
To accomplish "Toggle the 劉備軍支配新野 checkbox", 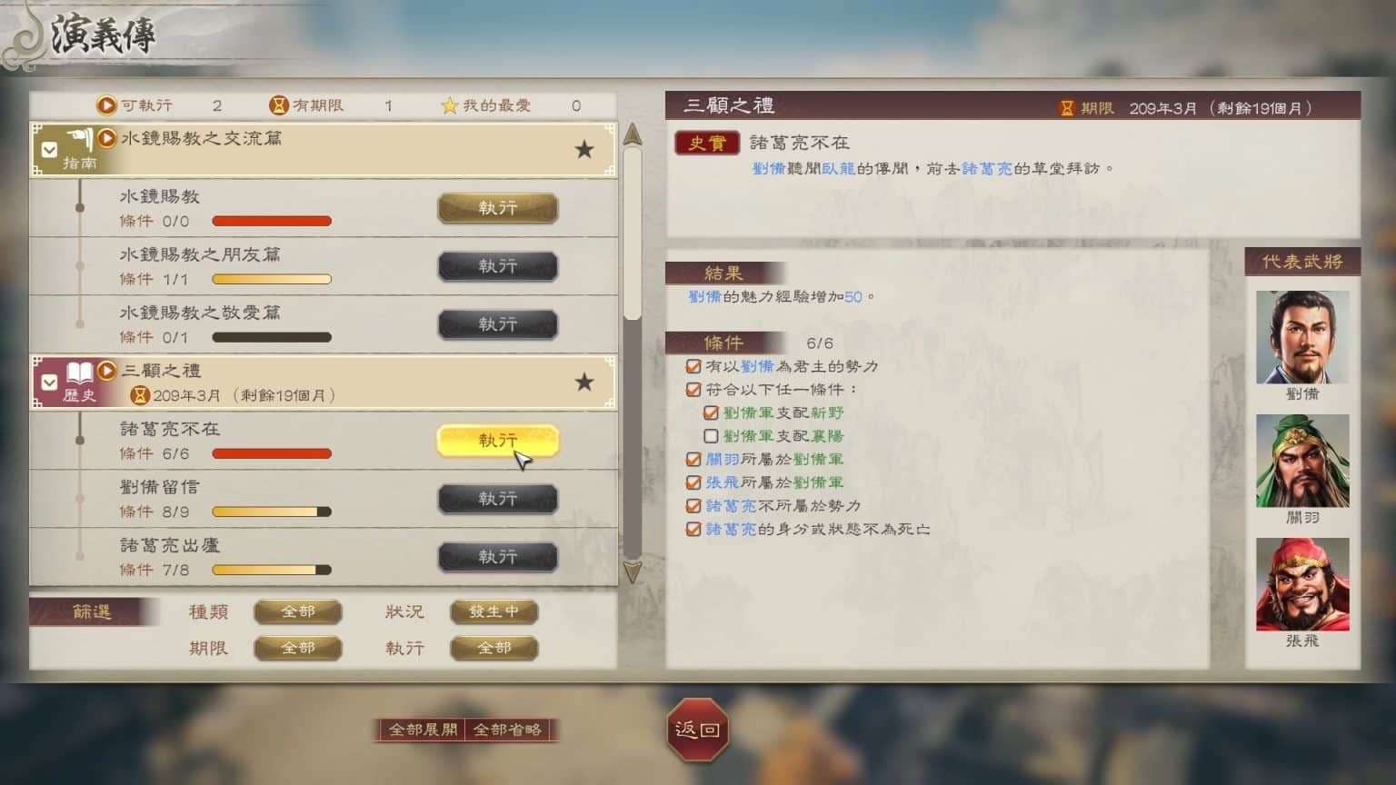I will pos(711,412).
